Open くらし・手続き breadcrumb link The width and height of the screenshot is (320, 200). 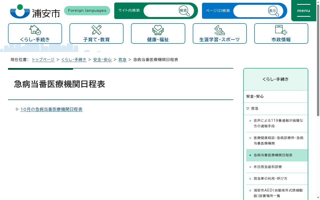click(74, 59)
